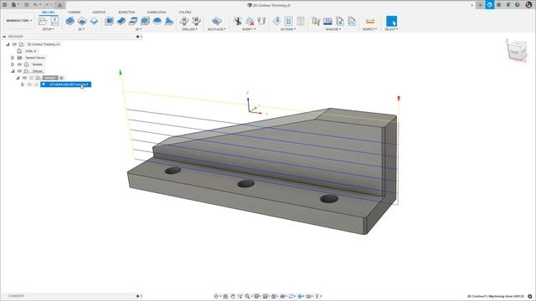Select the Units row in browser
Image resolution: width=536 pixels, height=301 pixels.
tap(31, 51)
